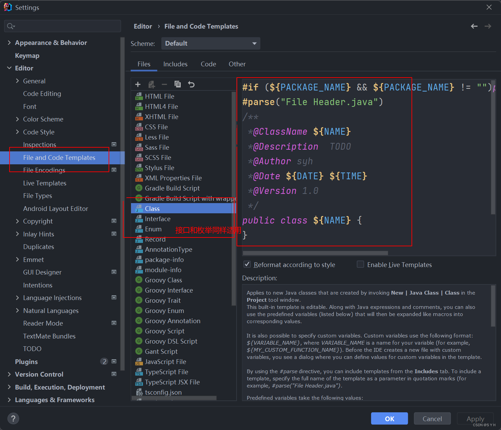Create a child template using its icon

(x=151, y=84)
